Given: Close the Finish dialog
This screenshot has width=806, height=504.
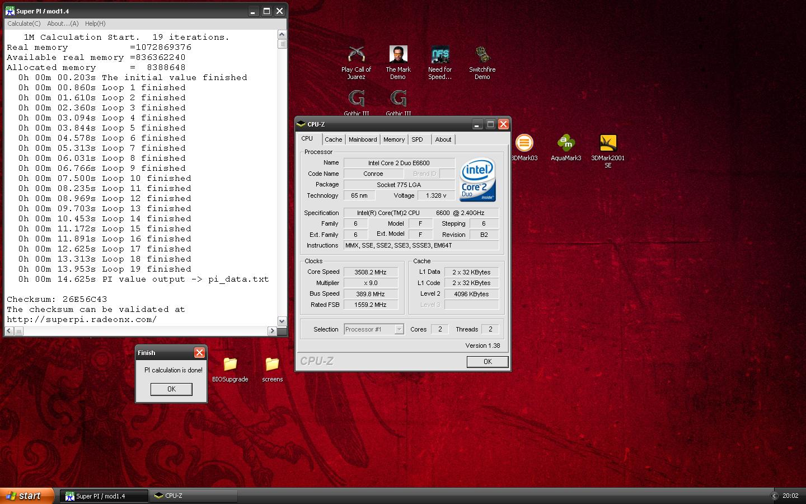Looking at the screenshot, I should pyautogui.click(x=199, y=353).
